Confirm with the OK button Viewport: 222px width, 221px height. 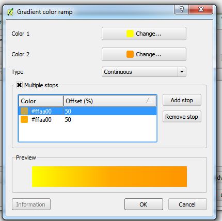(144, 204)
